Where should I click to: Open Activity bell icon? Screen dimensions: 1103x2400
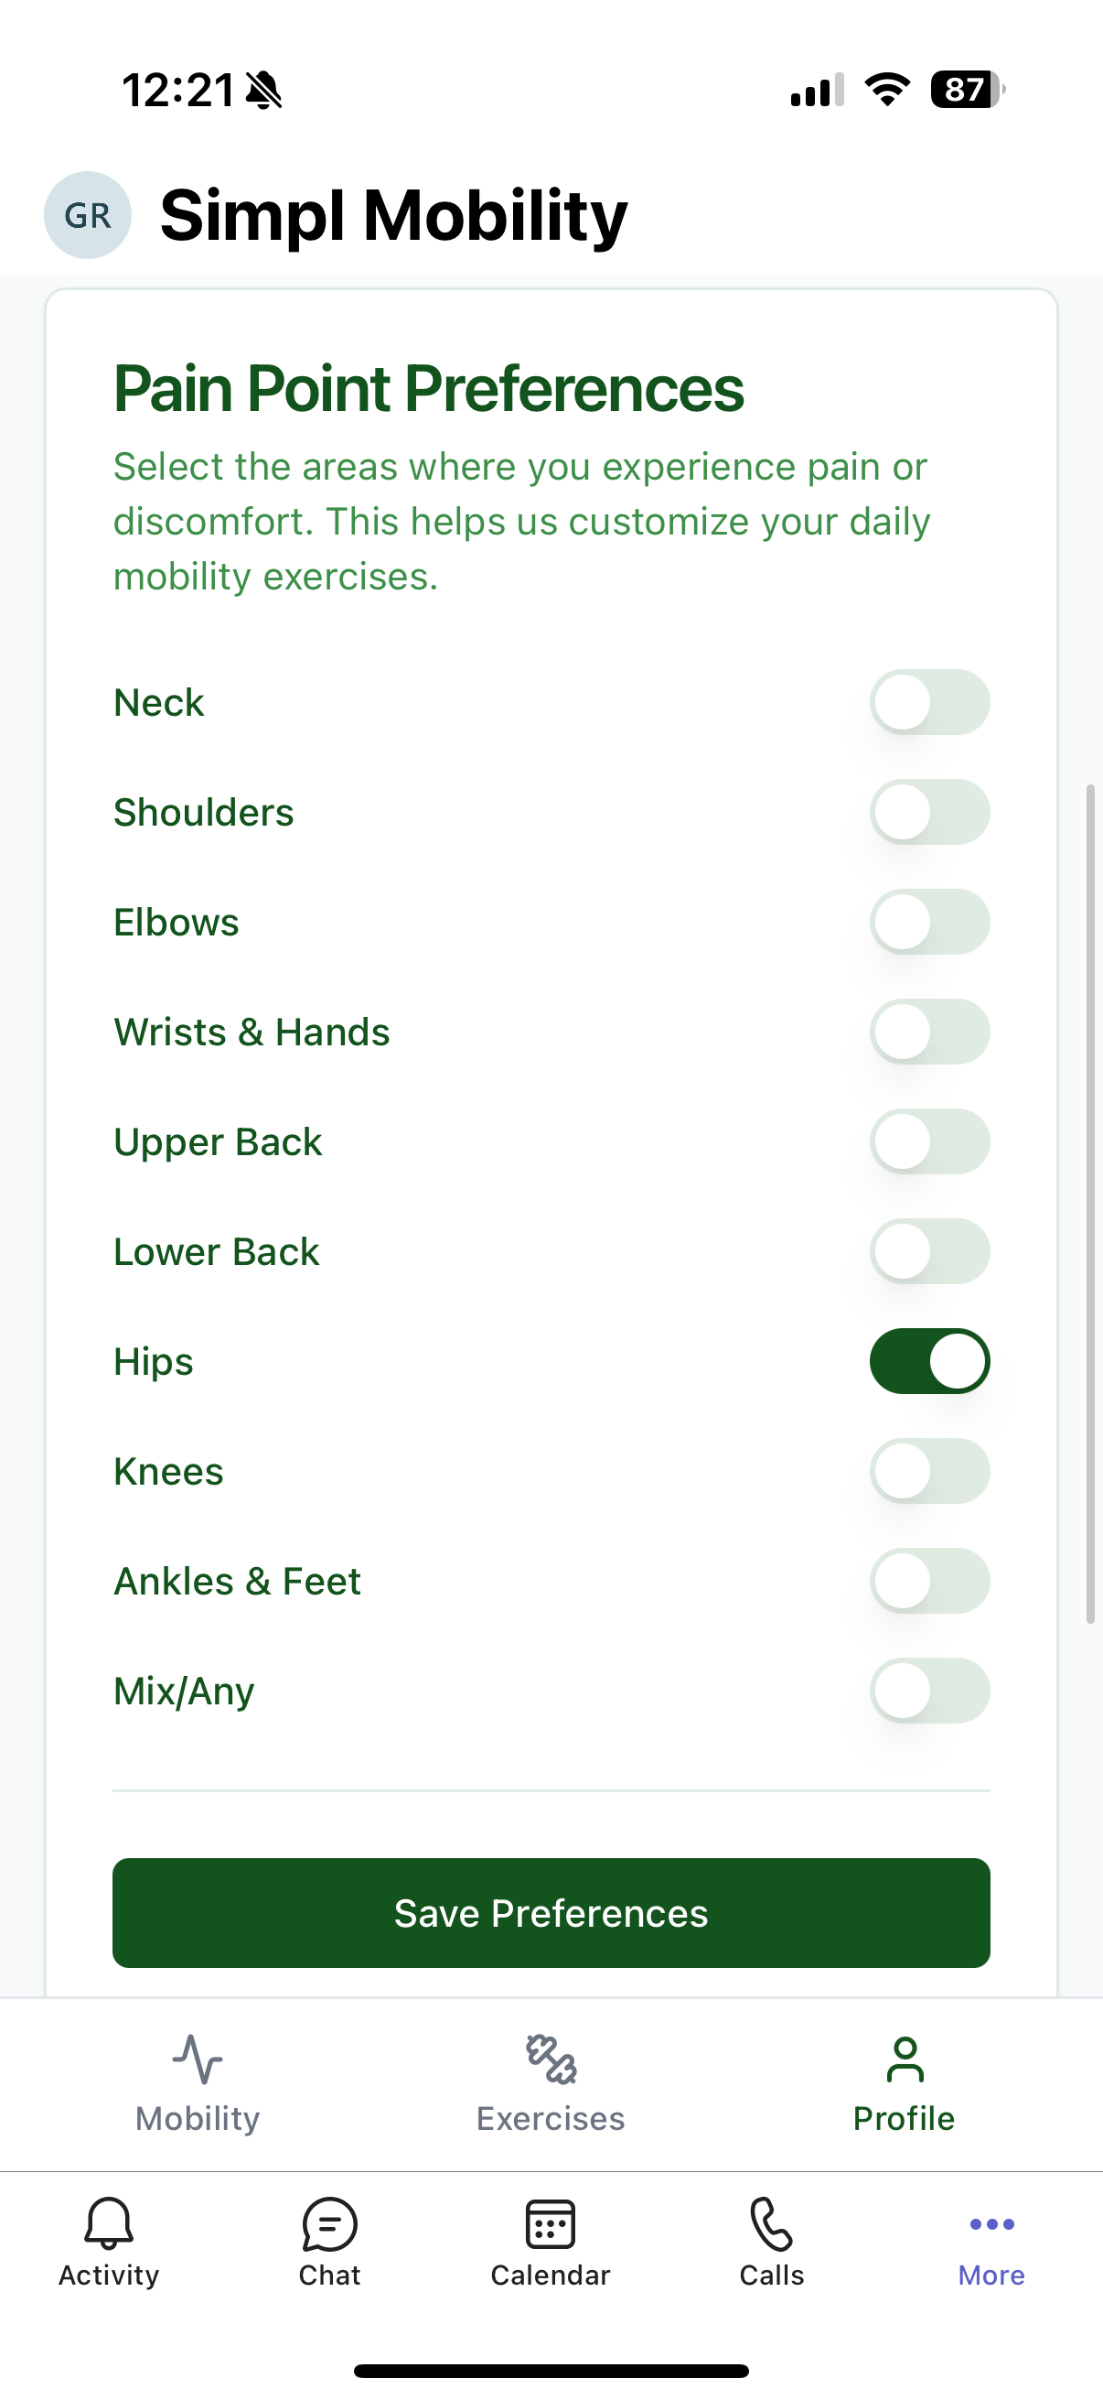(109, 2223)
